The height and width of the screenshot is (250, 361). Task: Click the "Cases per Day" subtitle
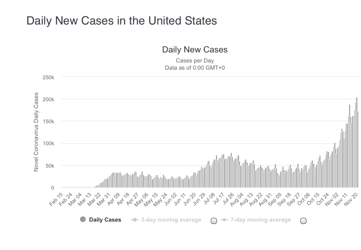point(195,60)
